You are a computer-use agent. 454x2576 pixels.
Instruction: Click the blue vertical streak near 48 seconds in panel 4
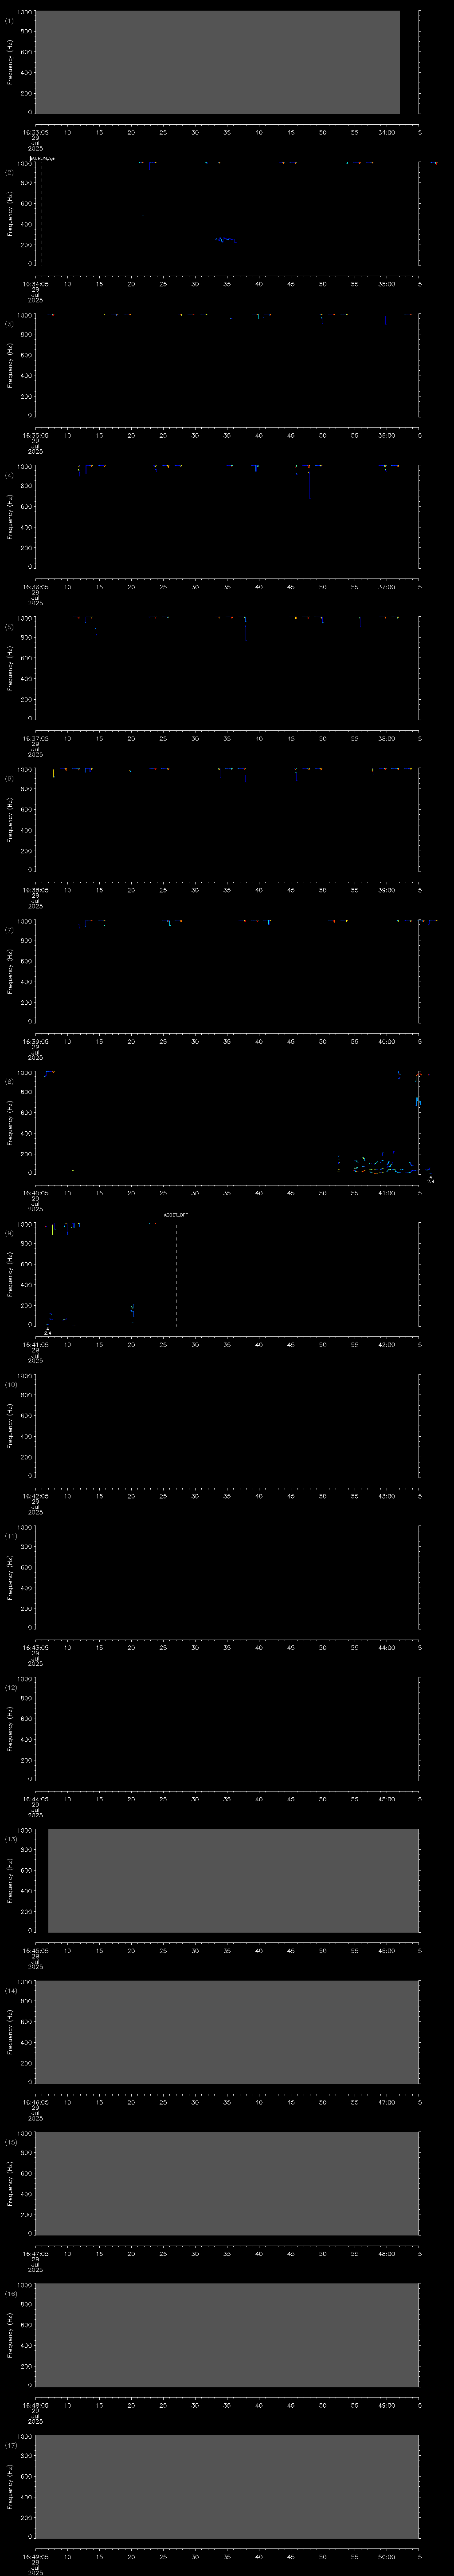(310, 485)
